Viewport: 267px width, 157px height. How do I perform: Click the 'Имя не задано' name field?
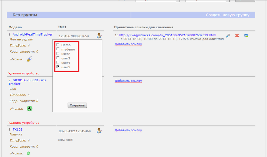[22, 39]
